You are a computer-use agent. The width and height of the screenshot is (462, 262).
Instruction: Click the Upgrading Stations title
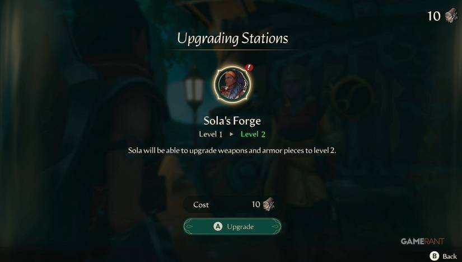(232, 39)
